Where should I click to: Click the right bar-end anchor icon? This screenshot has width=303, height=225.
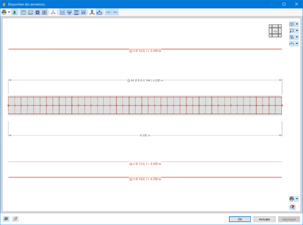[x=115, y=12]
